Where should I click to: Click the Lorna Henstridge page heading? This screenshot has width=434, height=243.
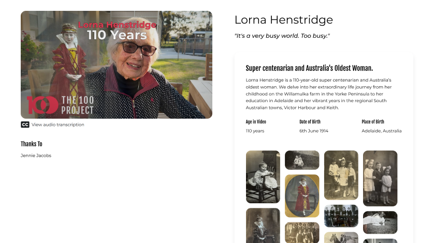(284, 20)
